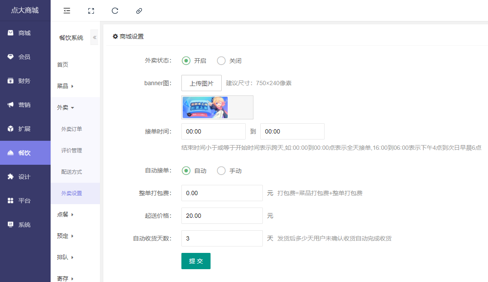Open the 首页 menu item

coord(63,65)
